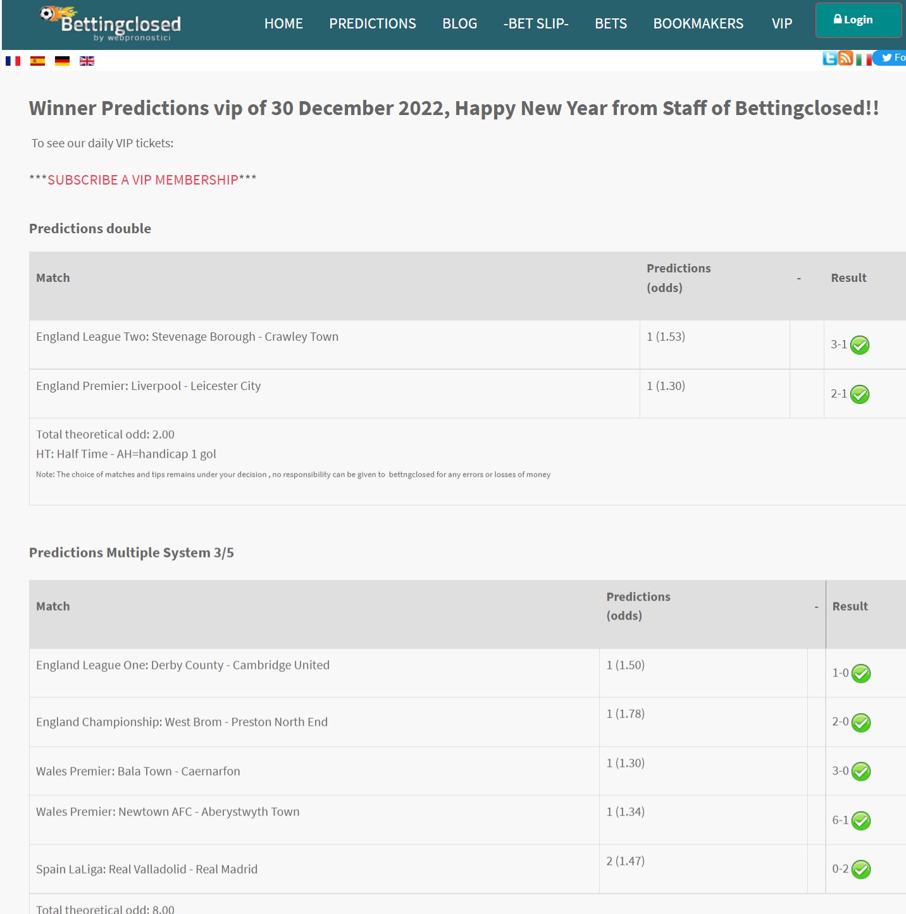Click the 'Total theoretical odd: 2.00' text
This screenshot has width=906, height=914.
point(105,434)
